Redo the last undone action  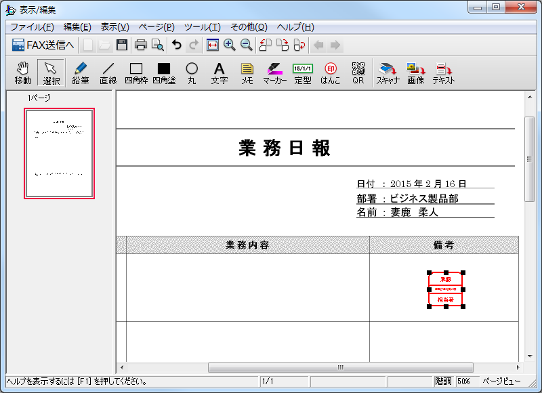click(194, 45)
